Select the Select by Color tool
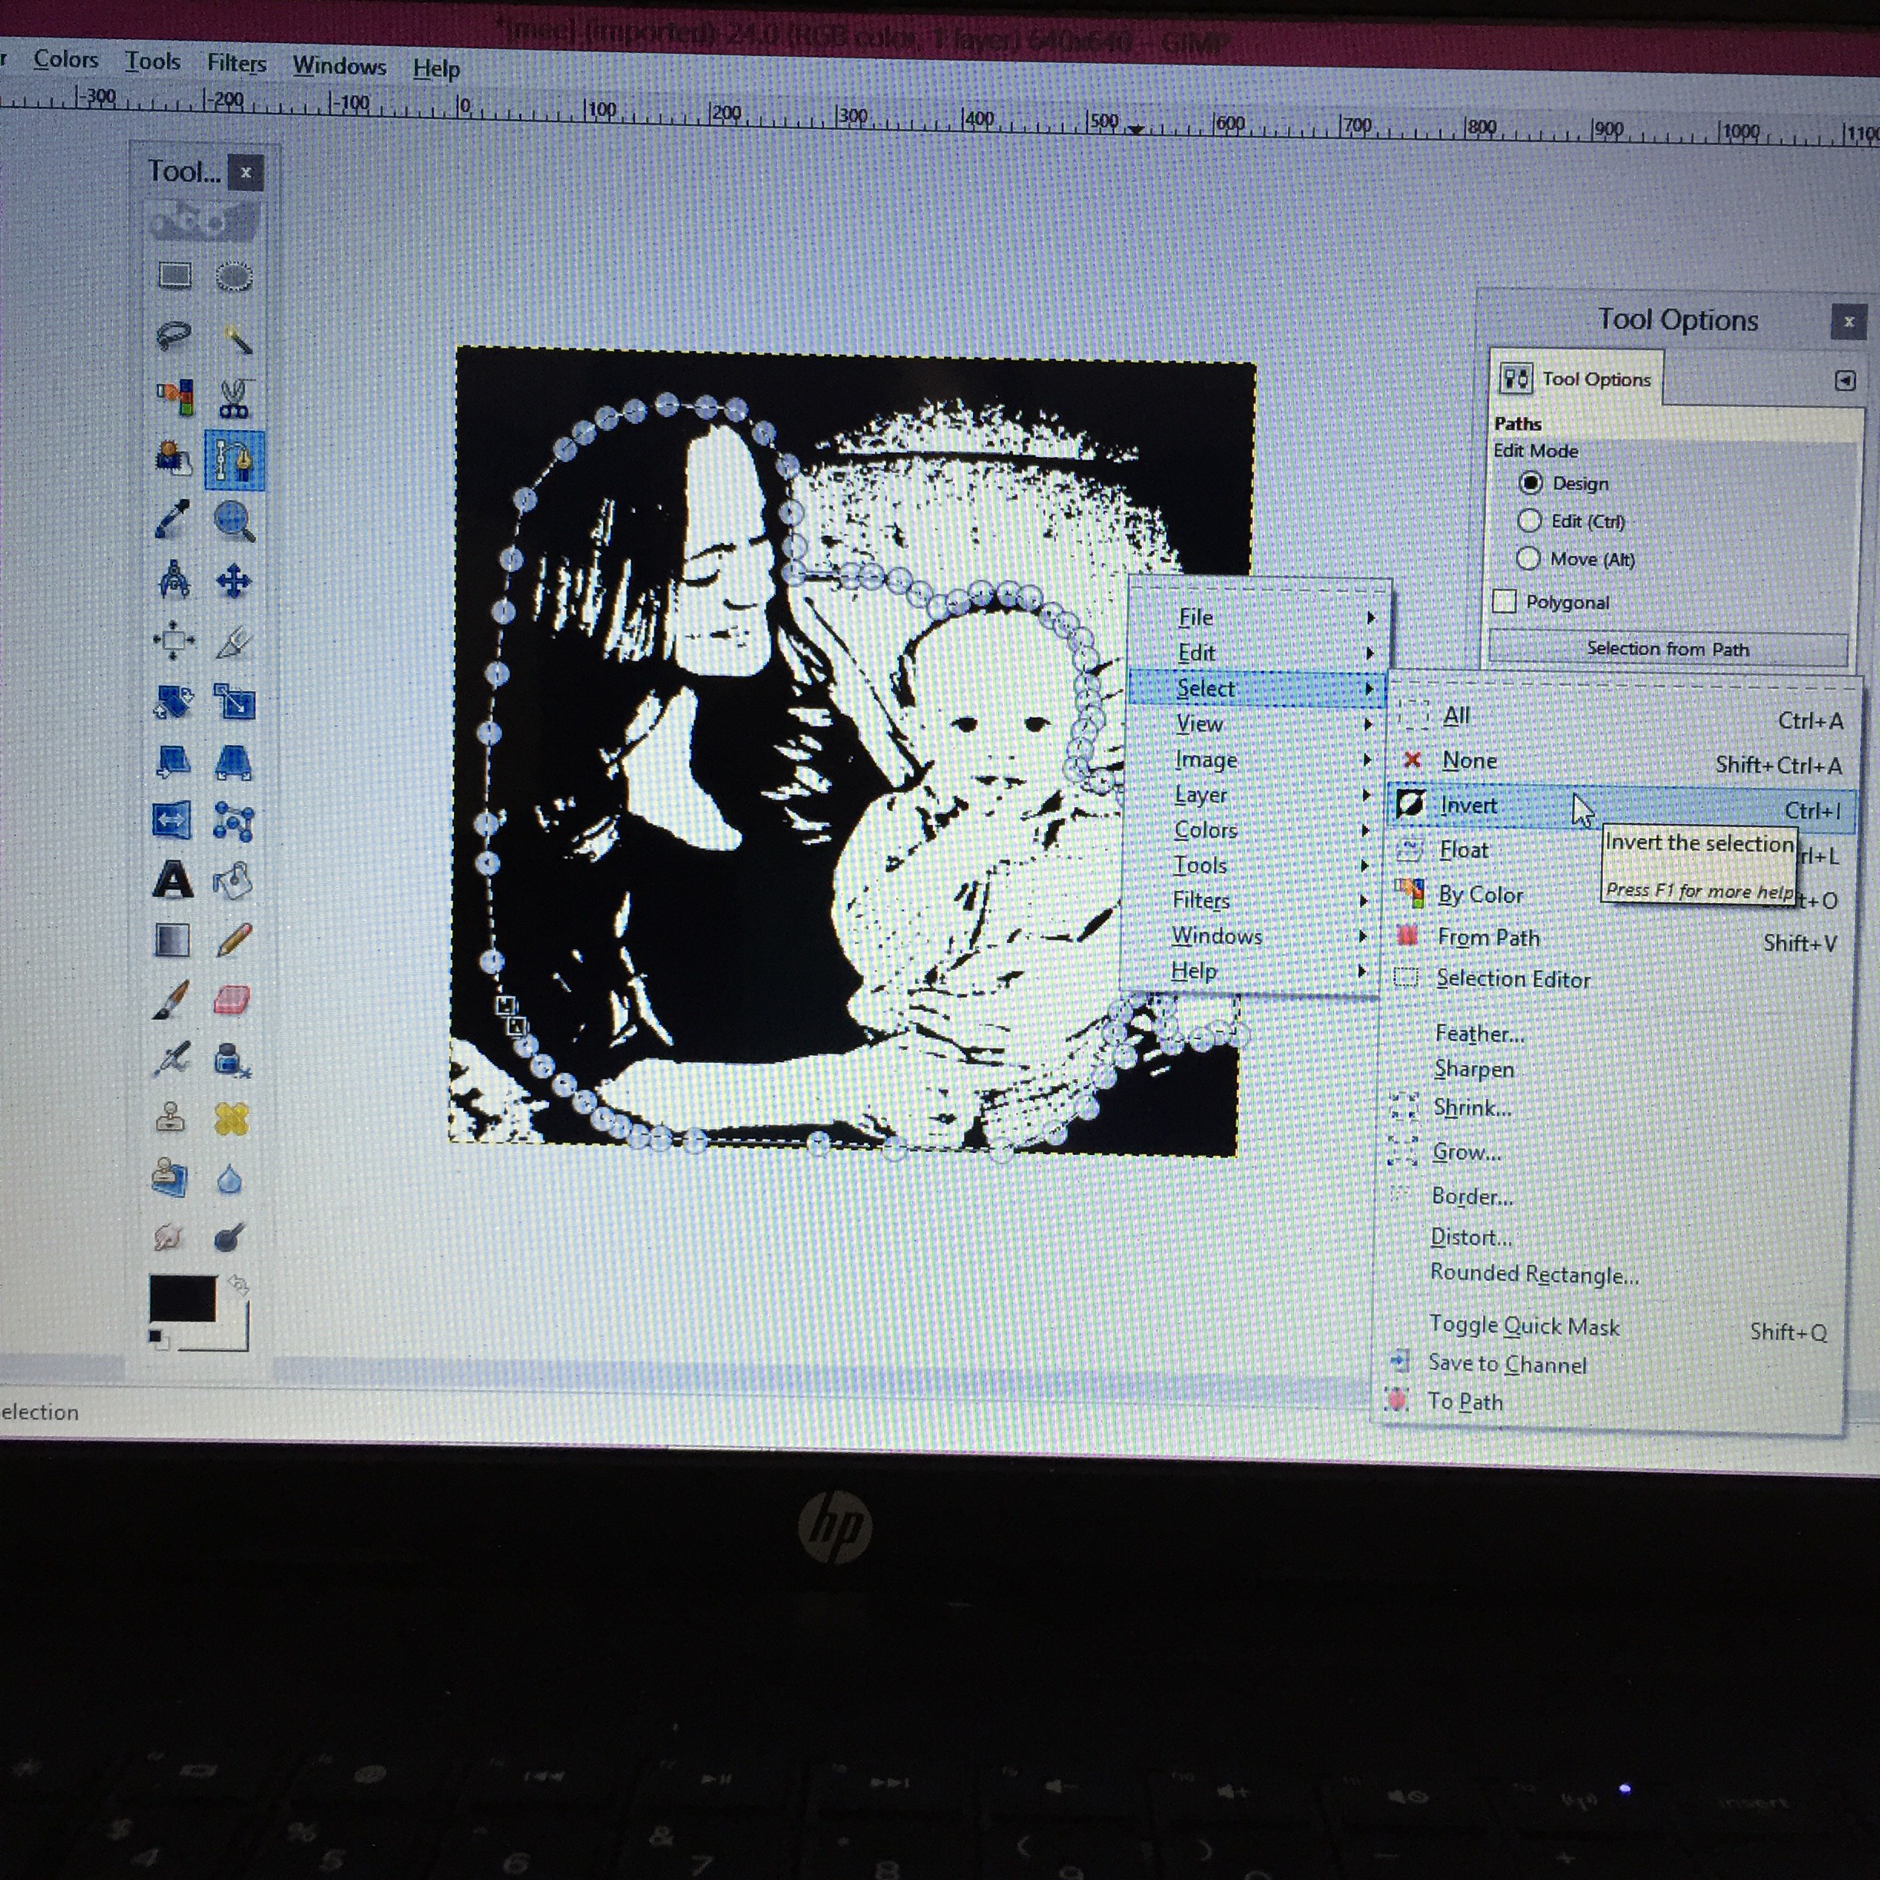The width and height of the screenshot is (1880, 1880). click(175, 397)
